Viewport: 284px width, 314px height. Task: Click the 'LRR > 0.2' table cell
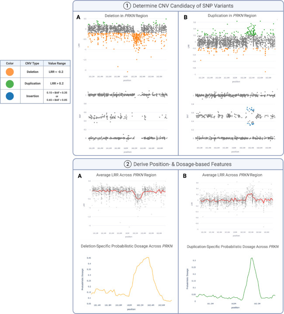[x=57, y=83]
